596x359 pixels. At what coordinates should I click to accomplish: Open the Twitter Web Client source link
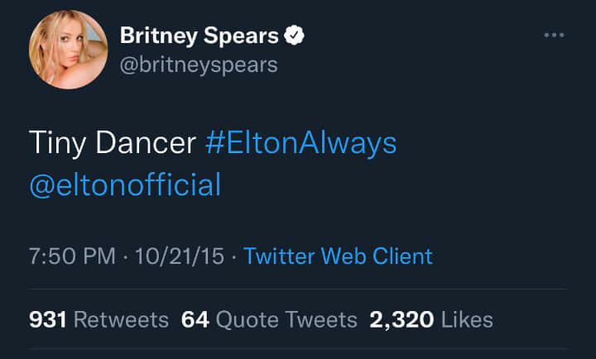pos(338,256)
